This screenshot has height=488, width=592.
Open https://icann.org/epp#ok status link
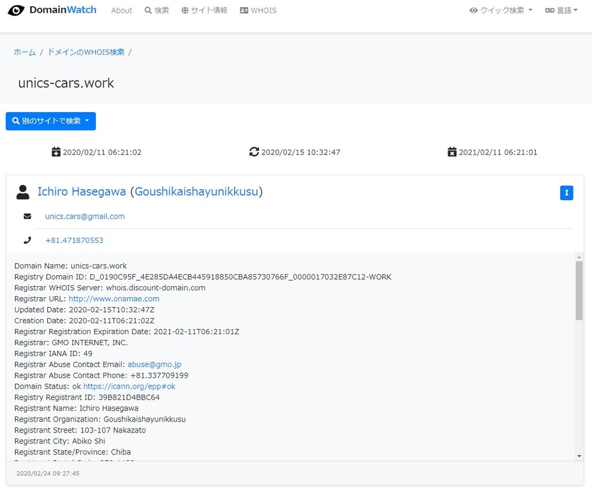129,386
